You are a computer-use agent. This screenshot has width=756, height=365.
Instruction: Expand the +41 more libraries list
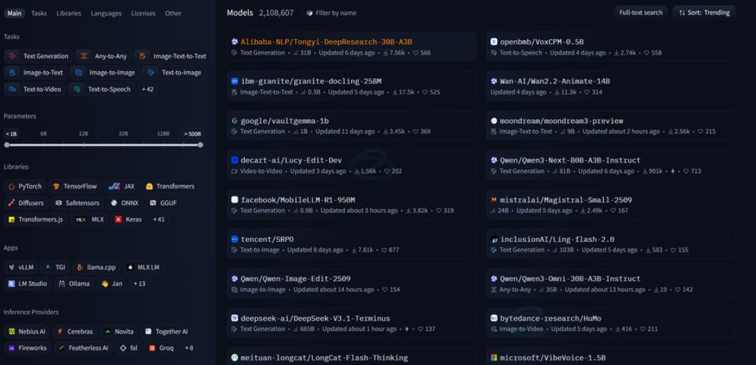(x=159, y=219)
